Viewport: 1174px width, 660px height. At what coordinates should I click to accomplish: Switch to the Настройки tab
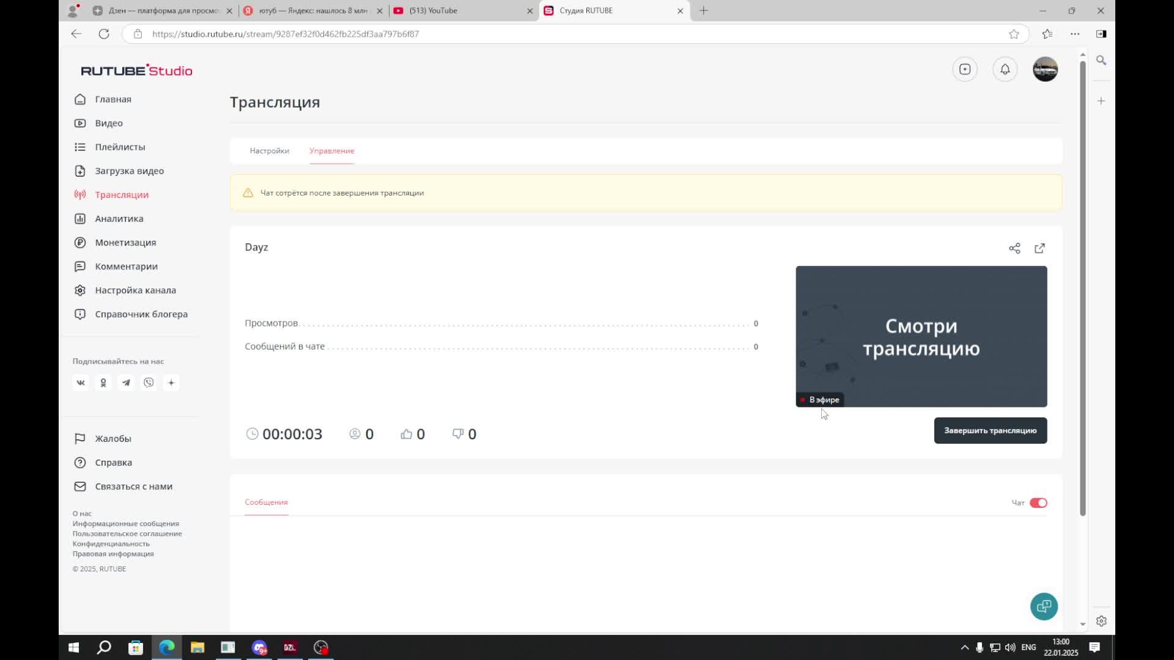pyautogui.click(x=269, y=151)
